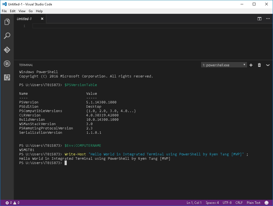
Task: Change indentation via Spaces: 4
Action: [x=212, y=203]
